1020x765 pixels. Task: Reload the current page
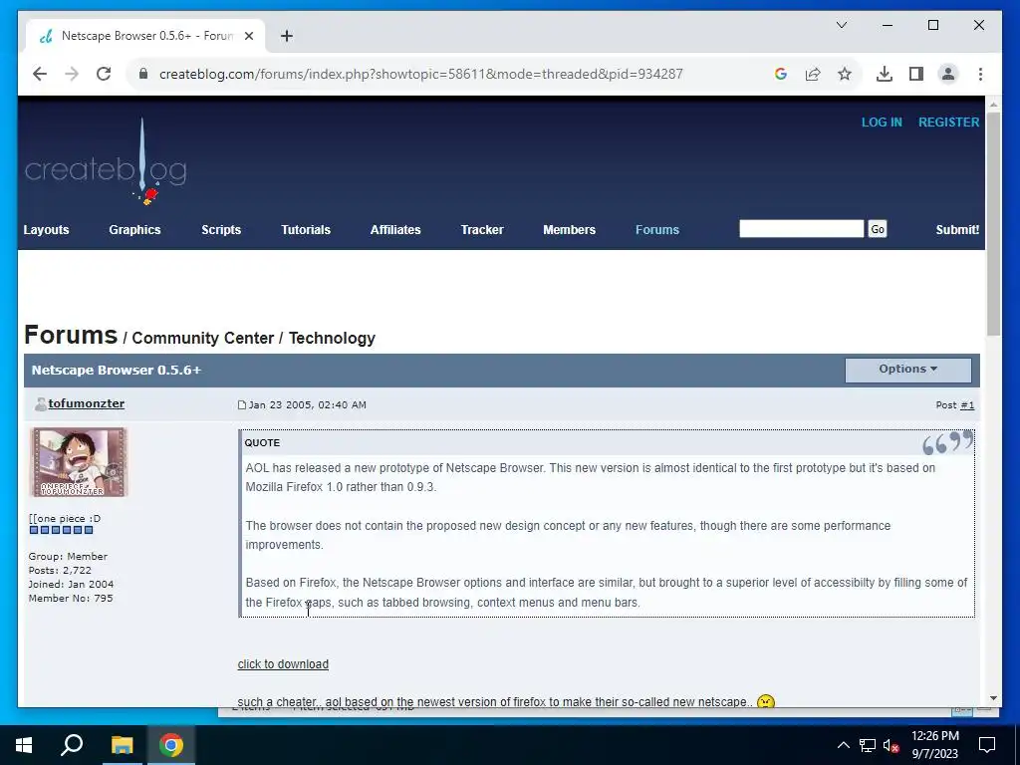point(104,74)
